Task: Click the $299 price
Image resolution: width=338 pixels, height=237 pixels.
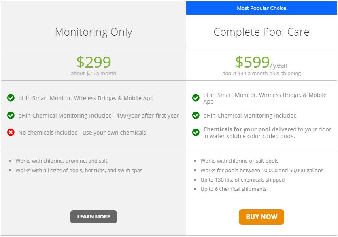Action: [x=93, y=62]
